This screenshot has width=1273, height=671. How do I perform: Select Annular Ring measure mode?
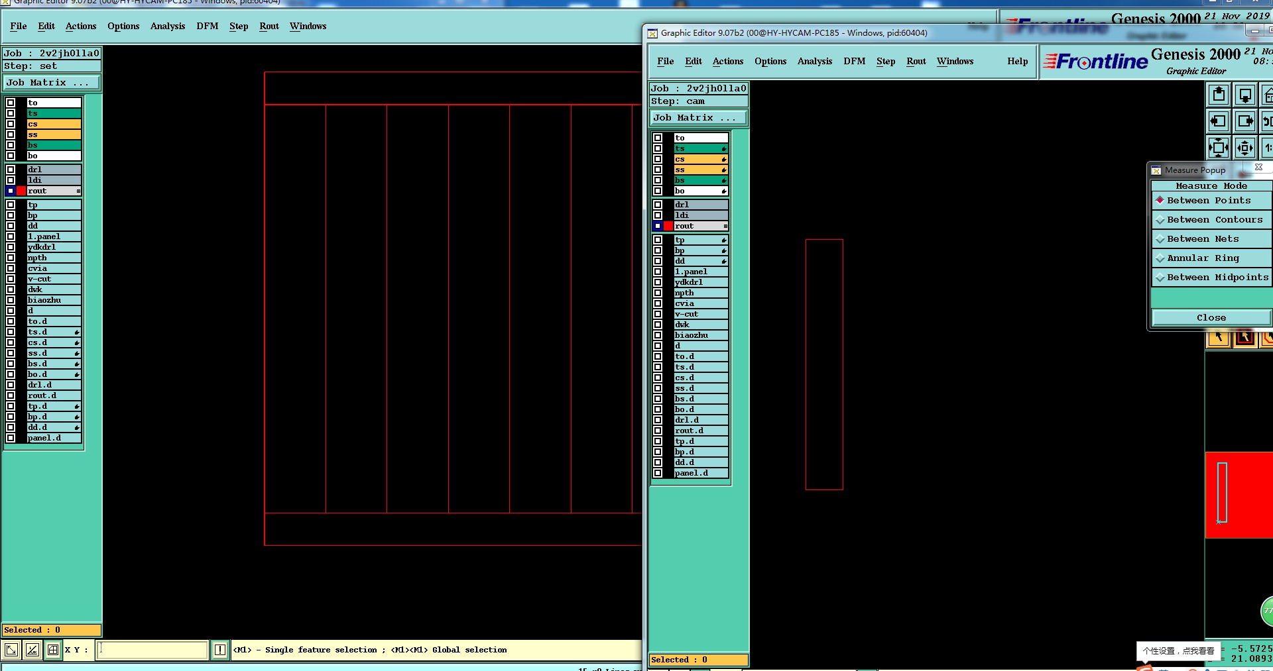pos(1211,258)
